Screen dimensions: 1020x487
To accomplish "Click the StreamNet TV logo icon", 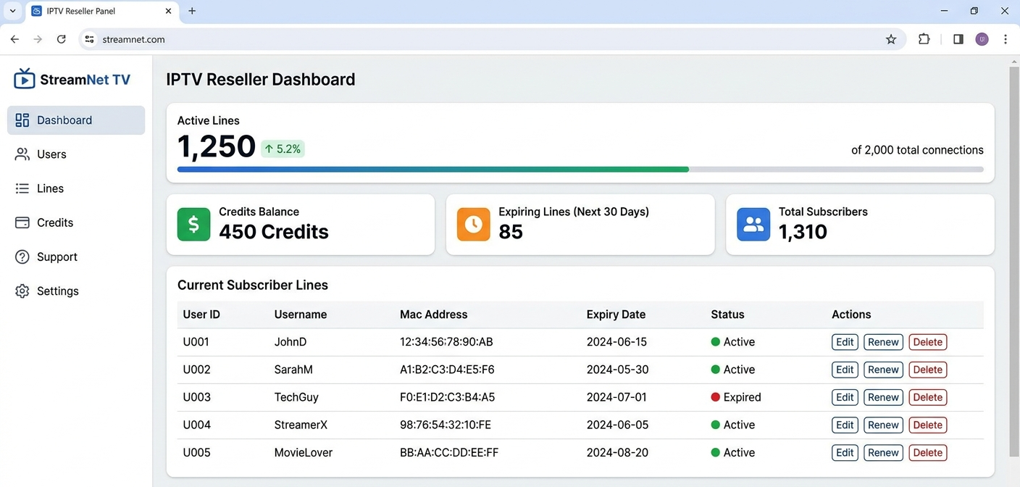I will pos(25,79).
